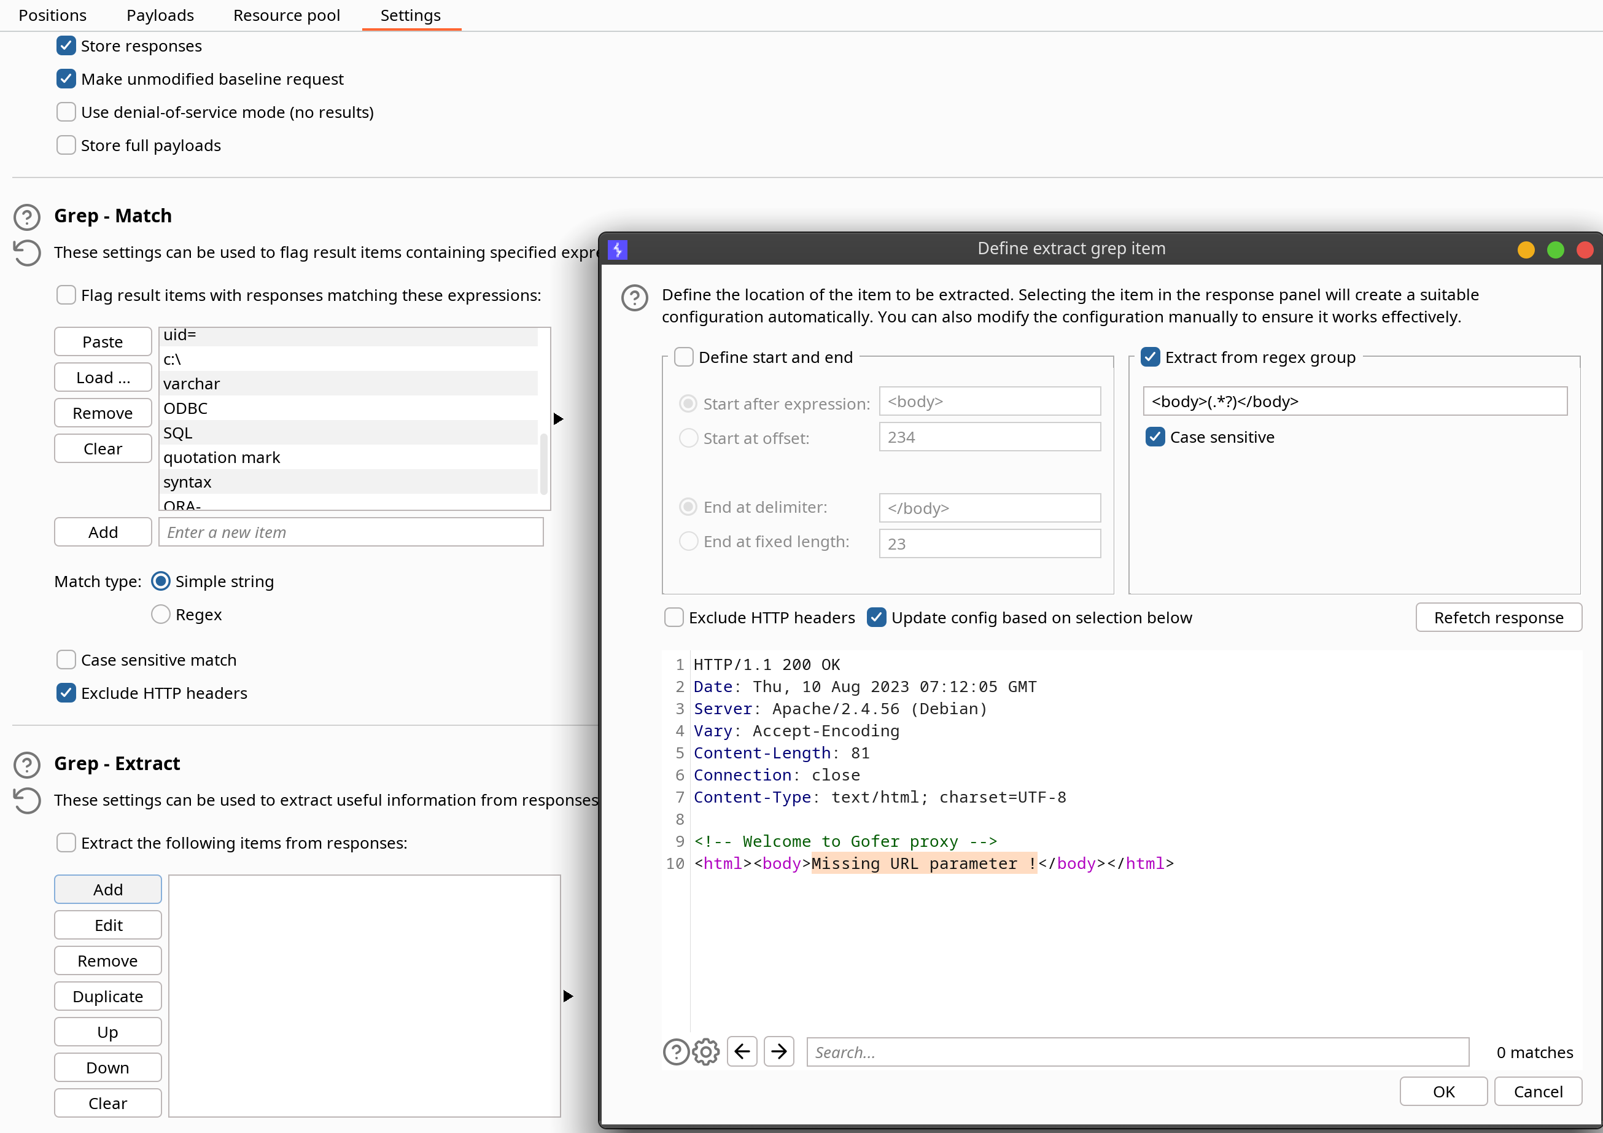This screenshot has height=1133, width=1603.
Task: Select Regex match type
Action: click(161, 614)
